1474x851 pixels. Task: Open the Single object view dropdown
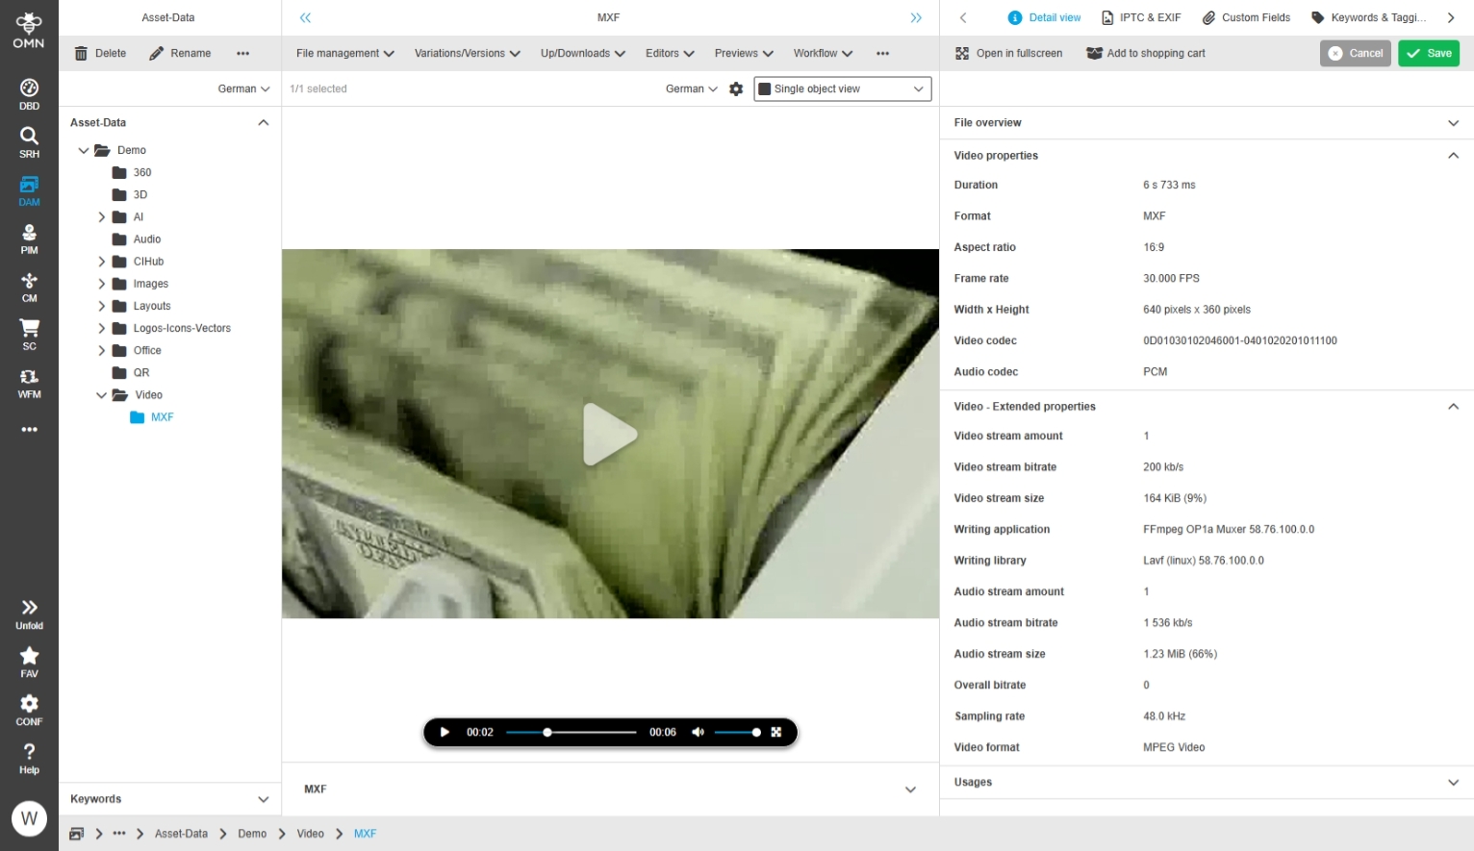(x=843, y=88)
